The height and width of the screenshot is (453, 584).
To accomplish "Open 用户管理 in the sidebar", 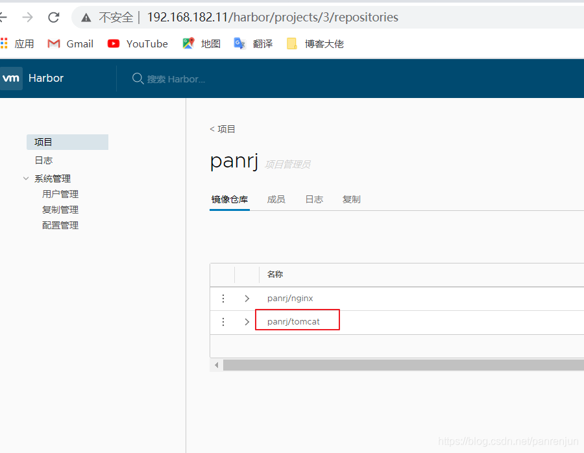I will 60,194.
